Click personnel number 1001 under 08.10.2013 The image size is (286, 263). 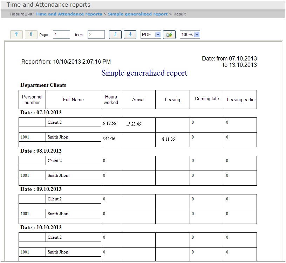25,175
